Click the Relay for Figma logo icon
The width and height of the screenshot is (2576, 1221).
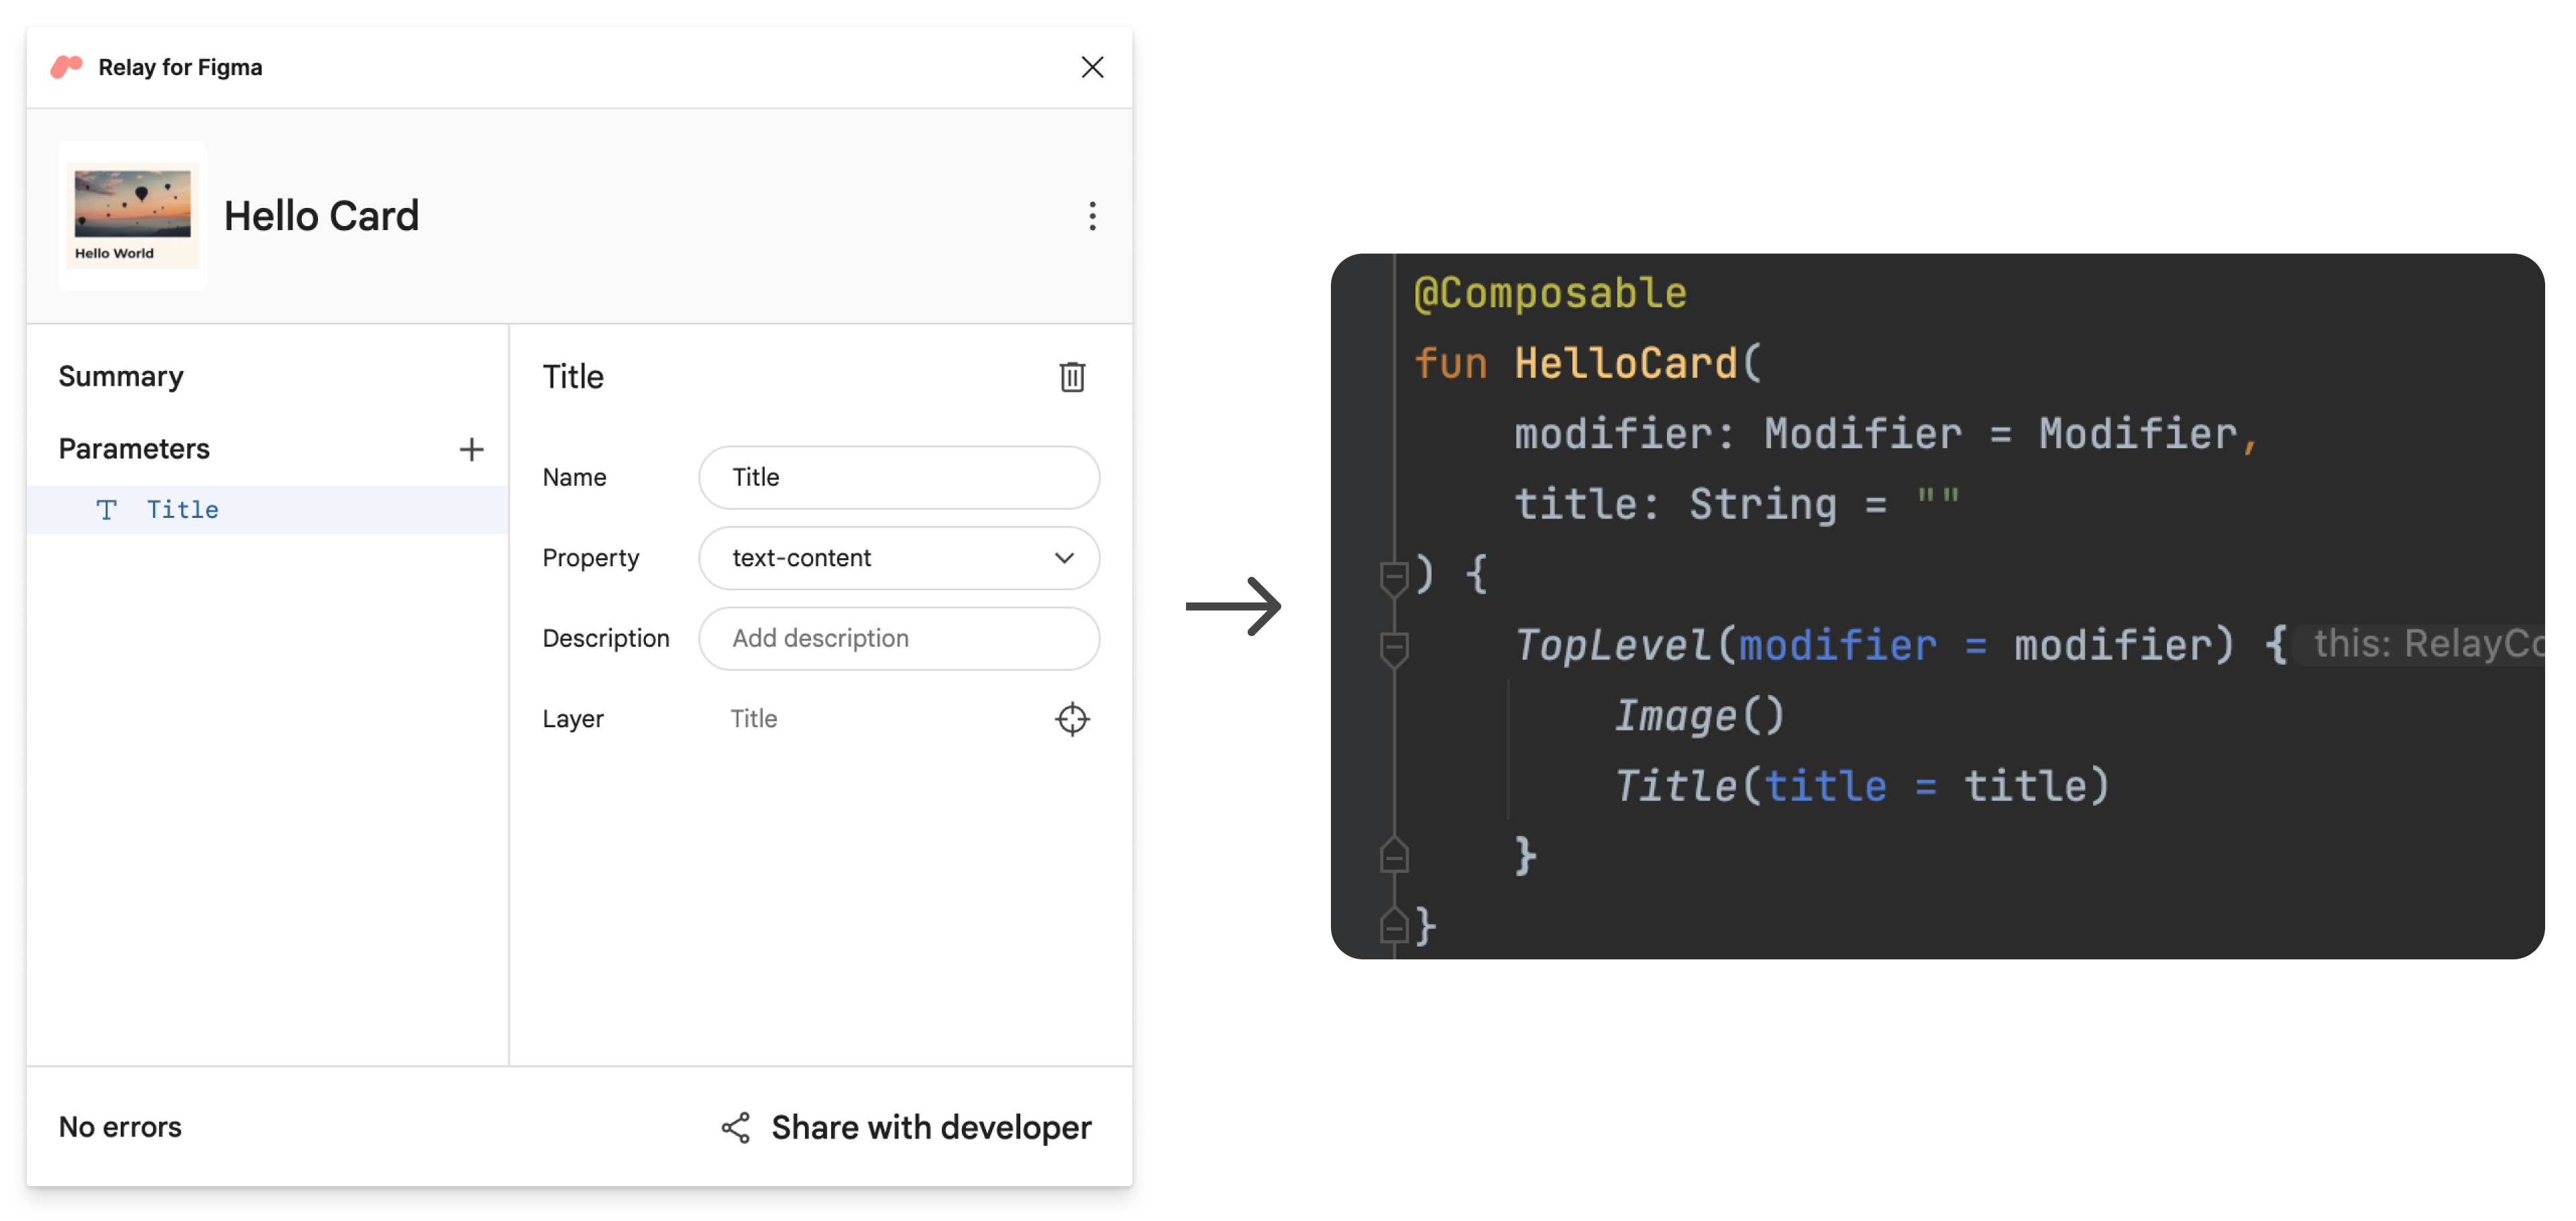pyautogui.click(x=66, y=66)
